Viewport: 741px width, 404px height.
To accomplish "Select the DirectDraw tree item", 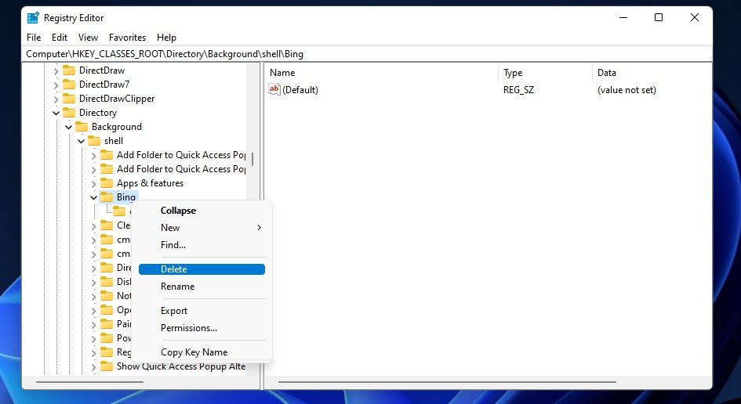I will click(x=102, y=70).
